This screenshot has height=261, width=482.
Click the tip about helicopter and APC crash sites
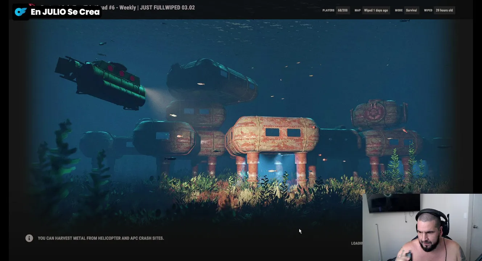[101, 238]
